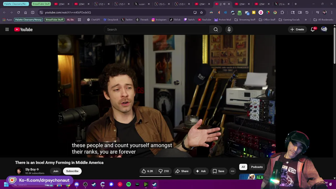The image size is (336, 189).
Task: Open the Proton Mail bookmark
Action: [223, 20]
